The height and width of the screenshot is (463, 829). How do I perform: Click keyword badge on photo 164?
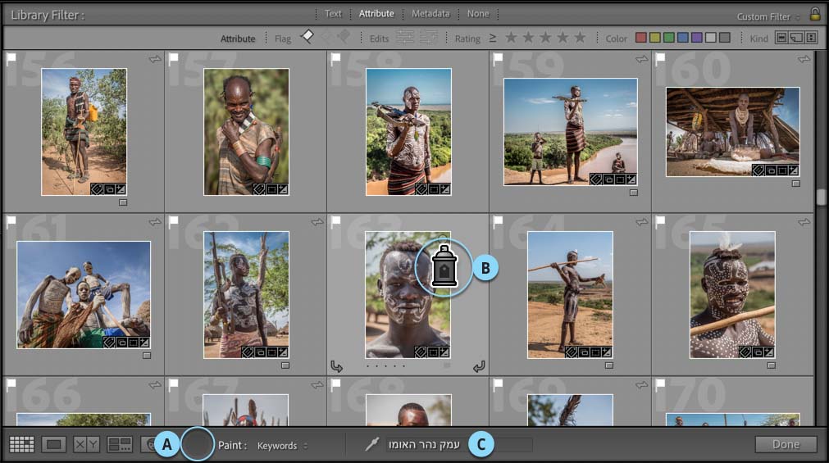click(x=571, y=352)
